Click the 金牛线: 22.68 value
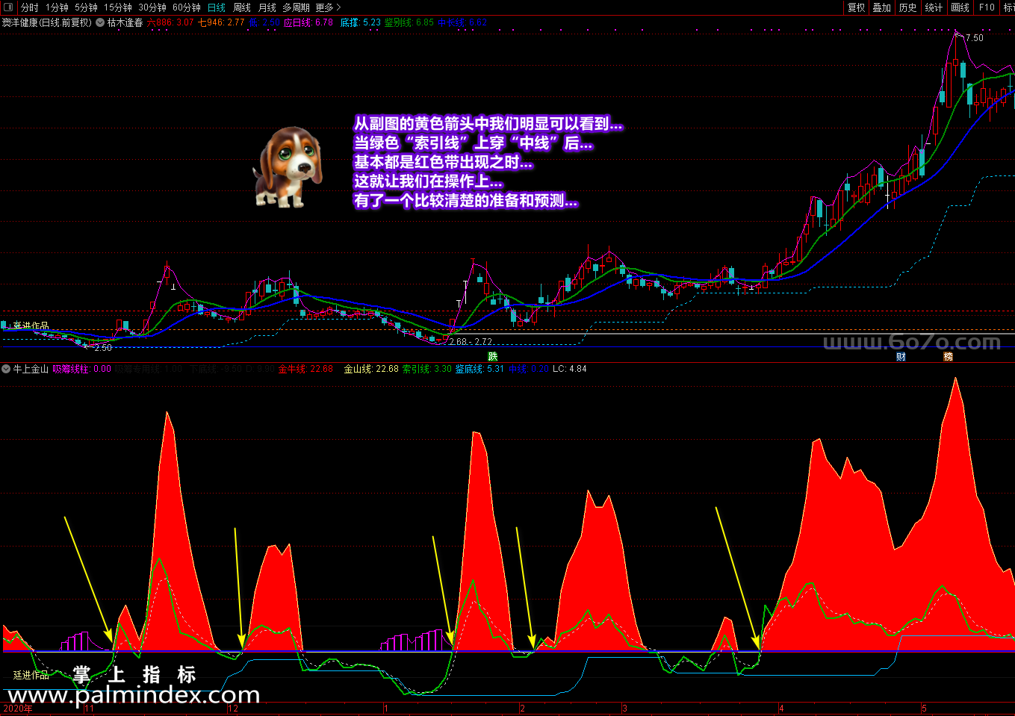Screen dimensions: 1015x716 tap(305, 369)
